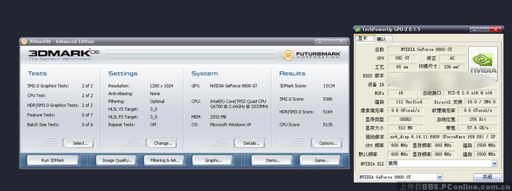Click the 256 Bit bus width field
The width and height of the screenshot is (512, 191).
[x=478, y=119]
